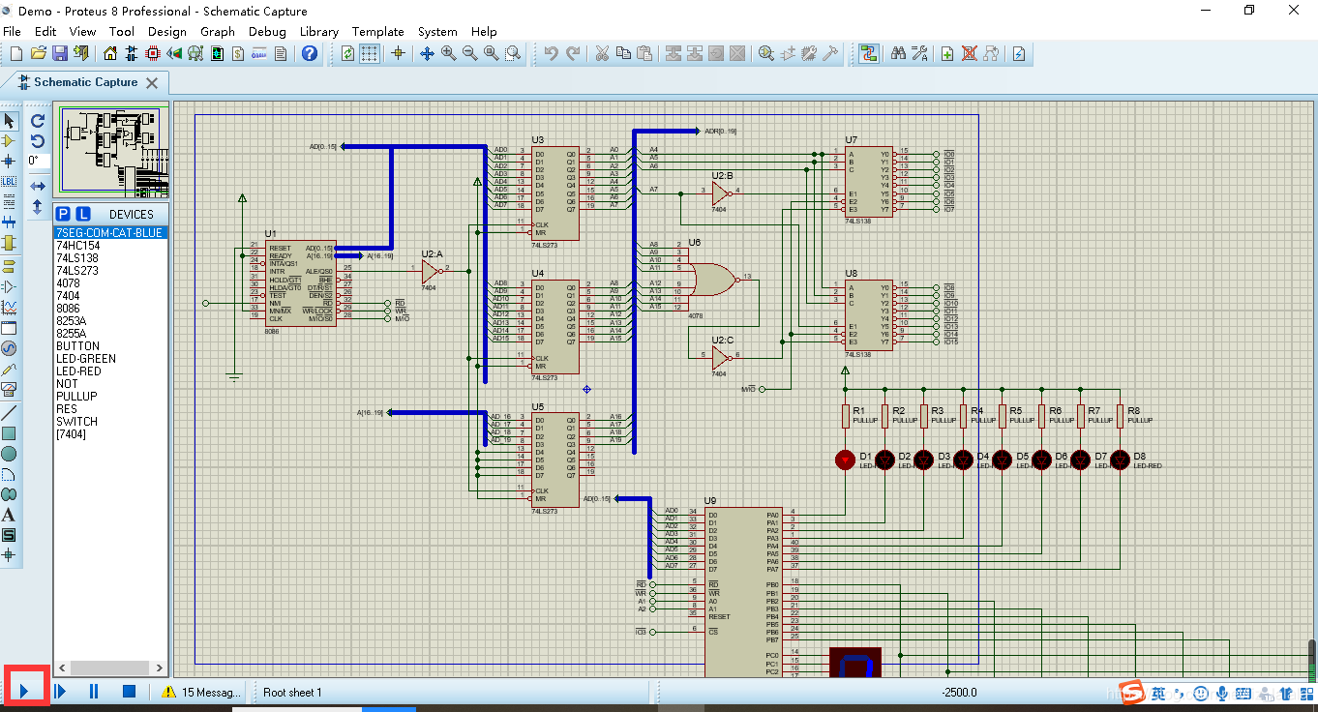The width and height of the screenshot is (1318, 712).
Task: Select 74LS138 in the devices list
Action: (x=76, y=258)
